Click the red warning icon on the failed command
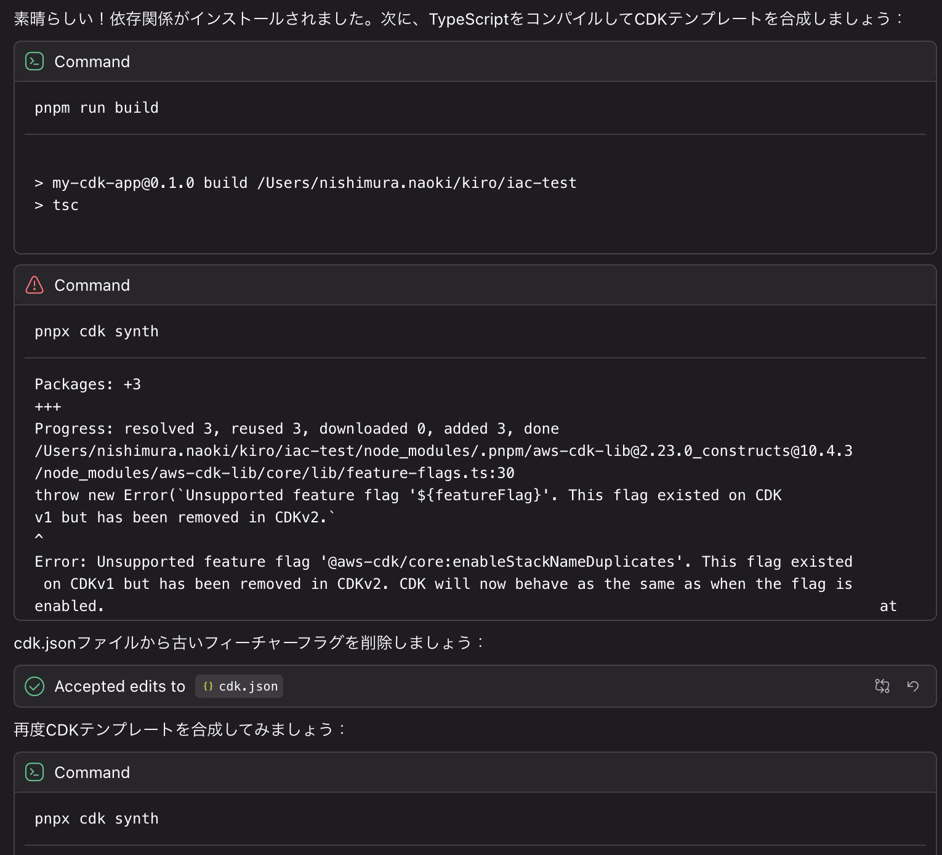Viewport: 942px width, 855px height. [x=34, y=285]
